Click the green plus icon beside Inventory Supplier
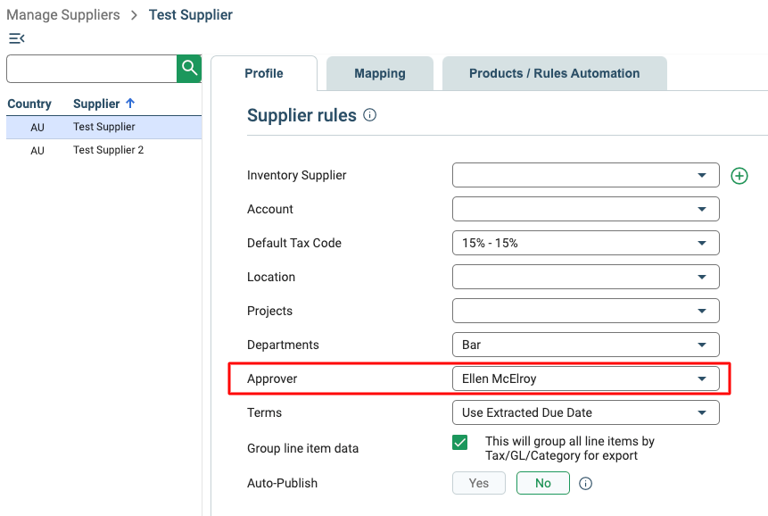This screenshot has height=516, width=768. coord(739,176)
